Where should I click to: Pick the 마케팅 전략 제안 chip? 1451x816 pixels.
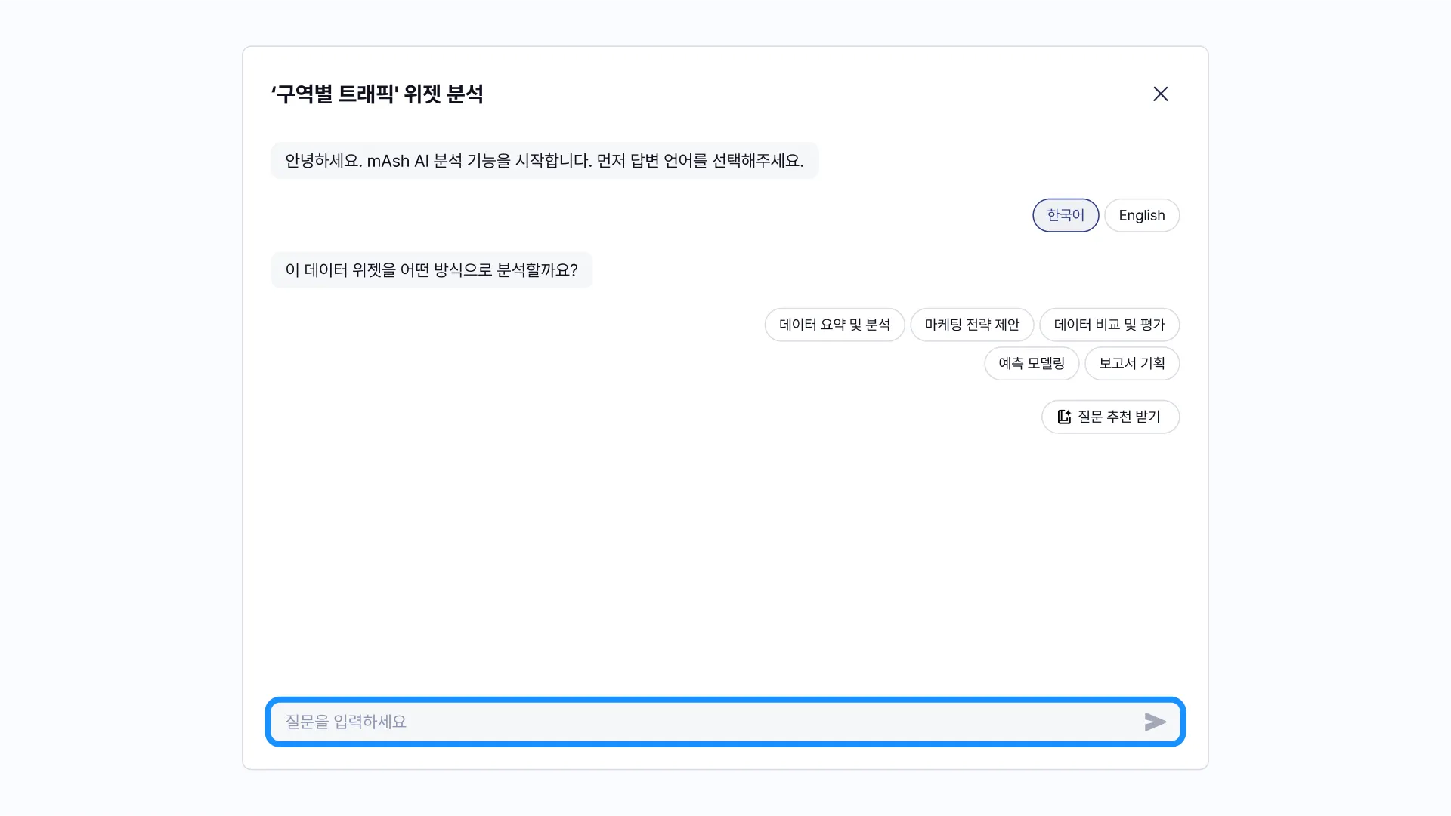[x=971, y=325]
